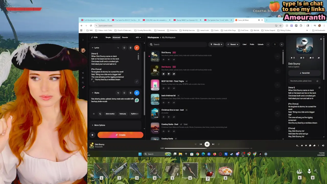Click the trash button beside Create
The width and height of the screenshot is (327, 184).
tap(92, 135)
